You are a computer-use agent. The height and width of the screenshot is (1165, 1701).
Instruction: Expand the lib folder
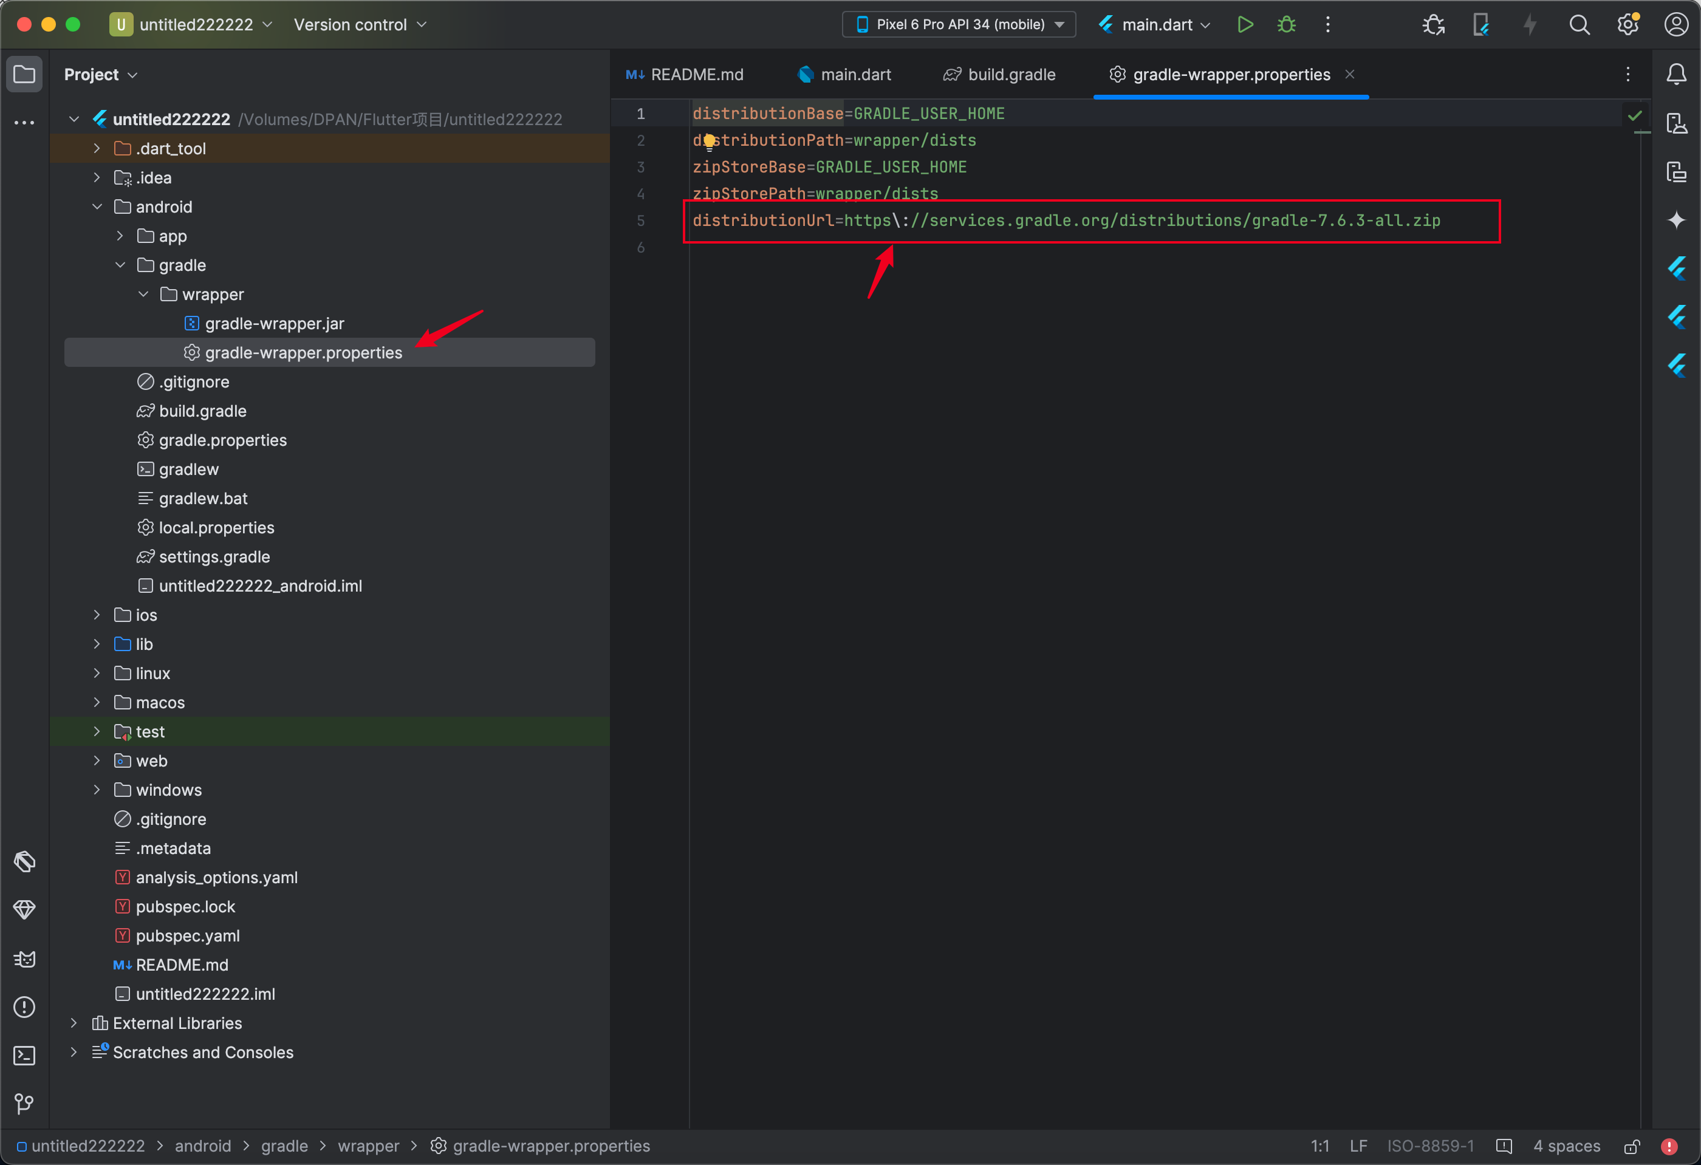pos(97,643)
